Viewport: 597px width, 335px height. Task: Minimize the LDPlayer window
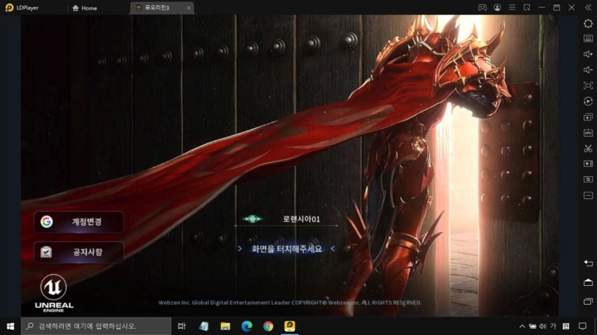[542, 8]
